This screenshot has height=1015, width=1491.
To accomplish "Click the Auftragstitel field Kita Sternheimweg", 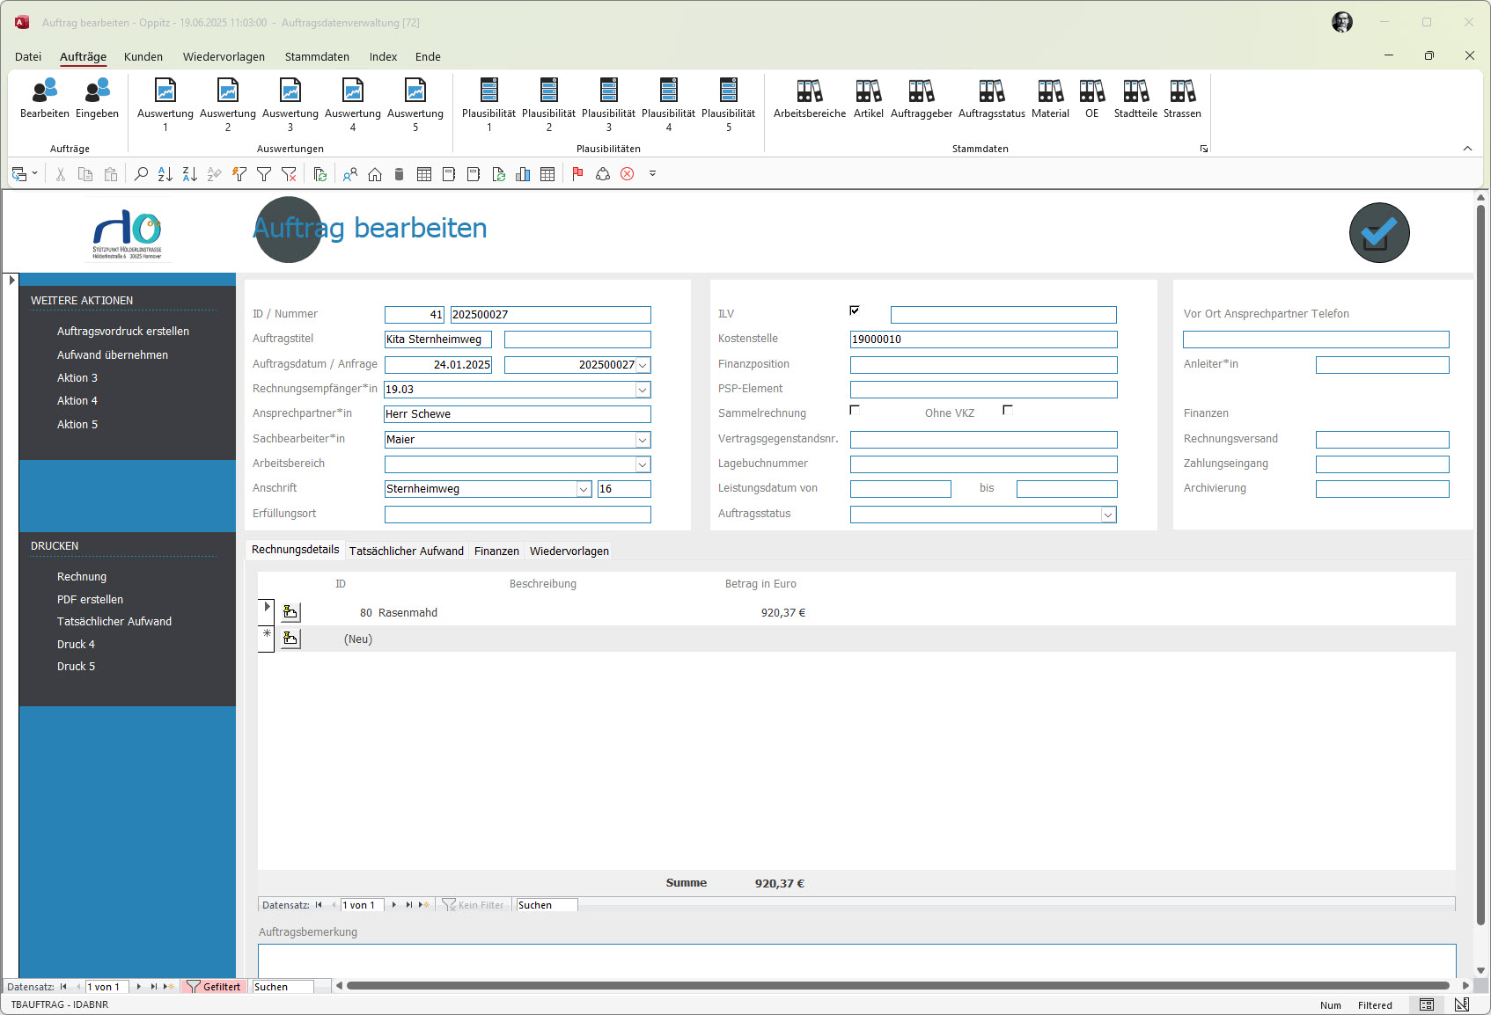I will [x=437, y=340].
